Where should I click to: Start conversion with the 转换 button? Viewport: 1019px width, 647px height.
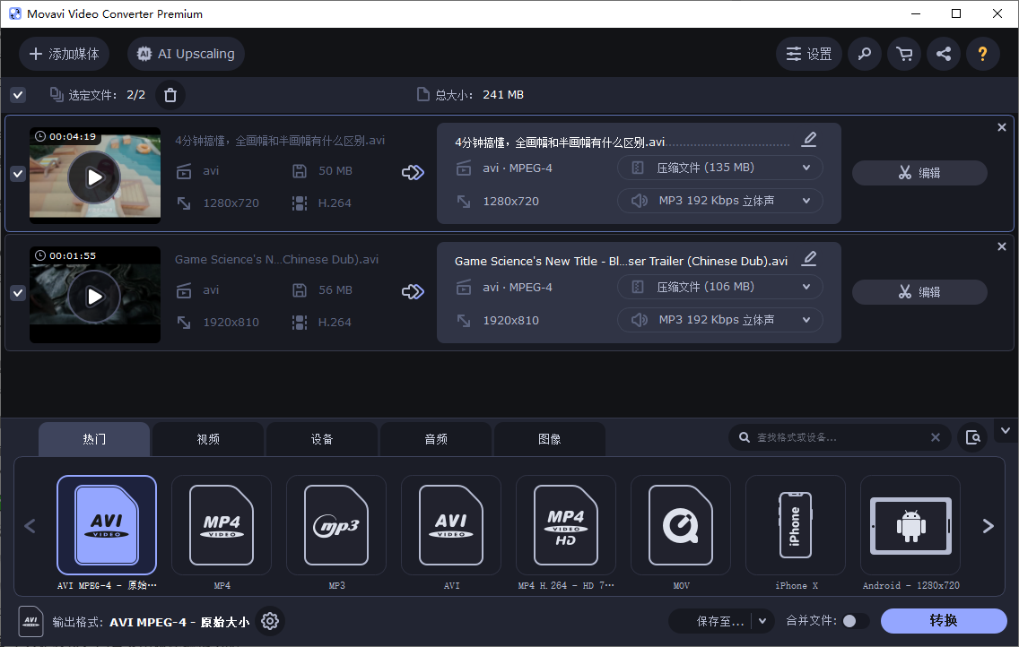[944, 620]
